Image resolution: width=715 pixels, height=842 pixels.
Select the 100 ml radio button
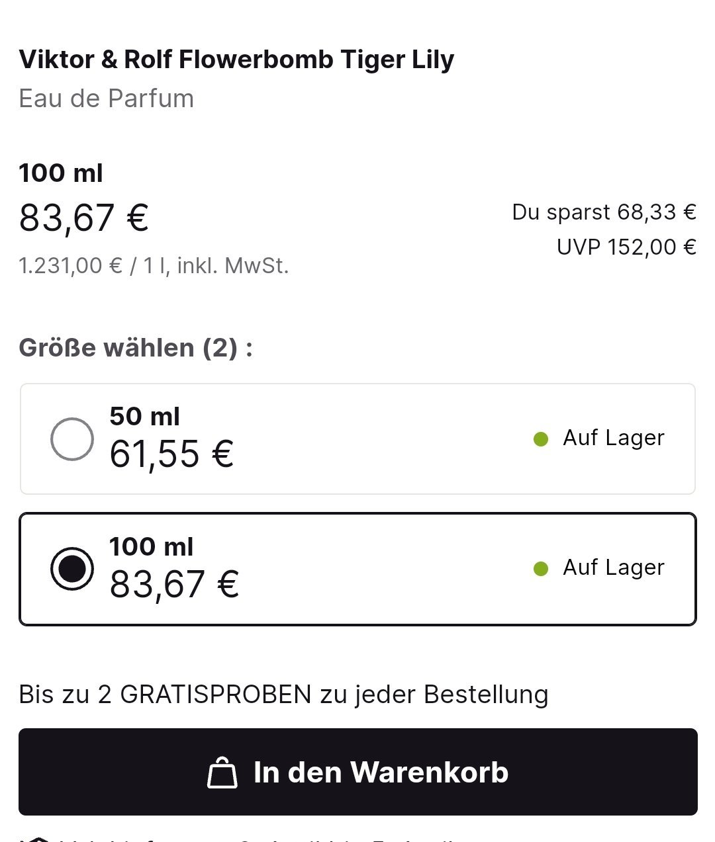tap(72, 568)
